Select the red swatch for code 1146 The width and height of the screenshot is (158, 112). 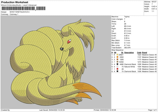point(117,69)
